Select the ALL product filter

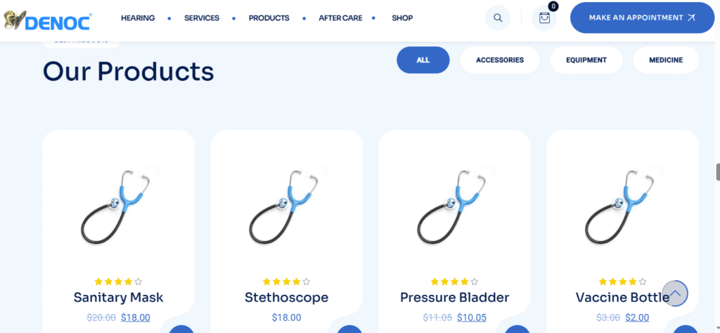[423, 60]
